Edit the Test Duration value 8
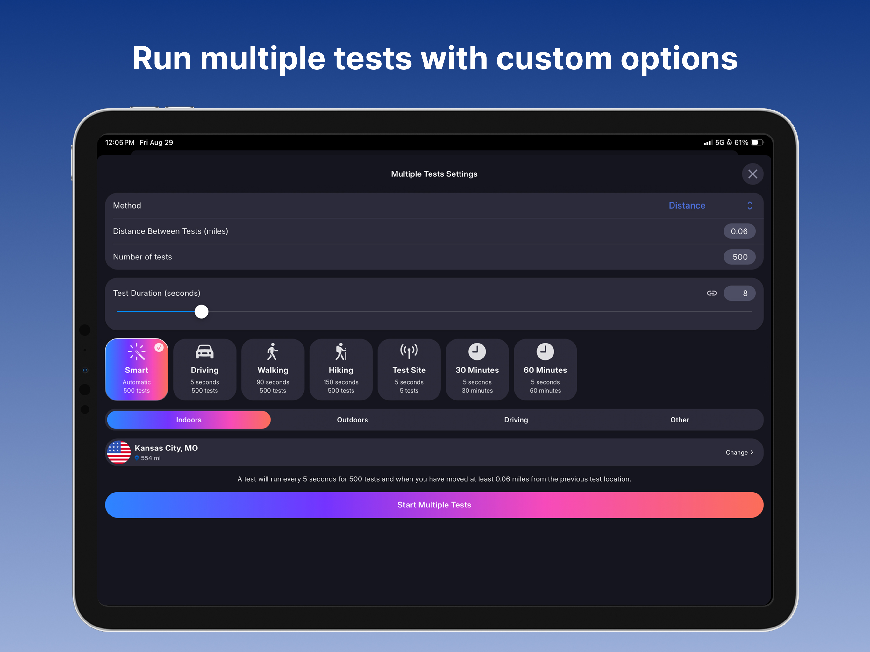This screenshot has width=870, height=652. click(x=739, y=293)
